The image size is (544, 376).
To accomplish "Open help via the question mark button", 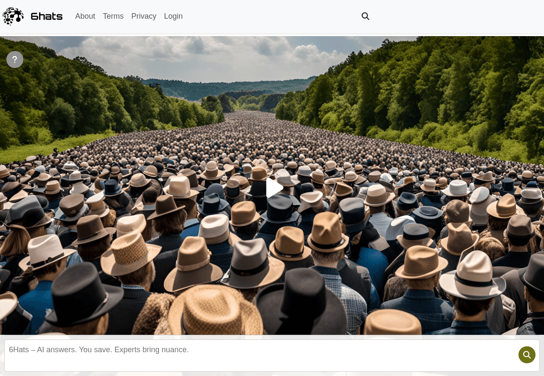I will tap(15, 59).
